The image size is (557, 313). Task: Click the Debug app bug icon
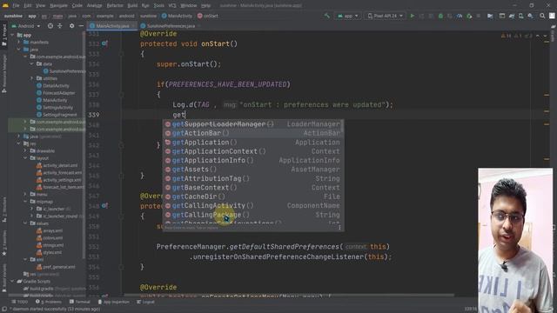click(440, 16)
